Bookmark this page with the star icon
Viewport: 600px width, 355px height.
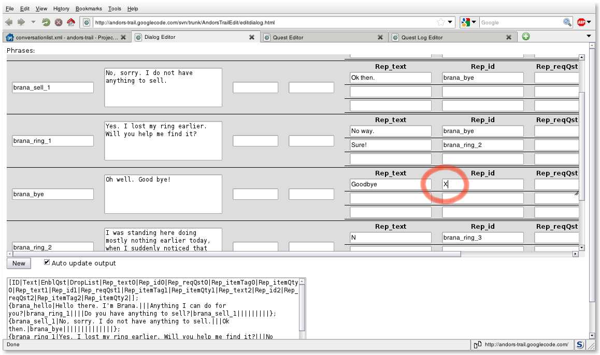tap(440, 22)
